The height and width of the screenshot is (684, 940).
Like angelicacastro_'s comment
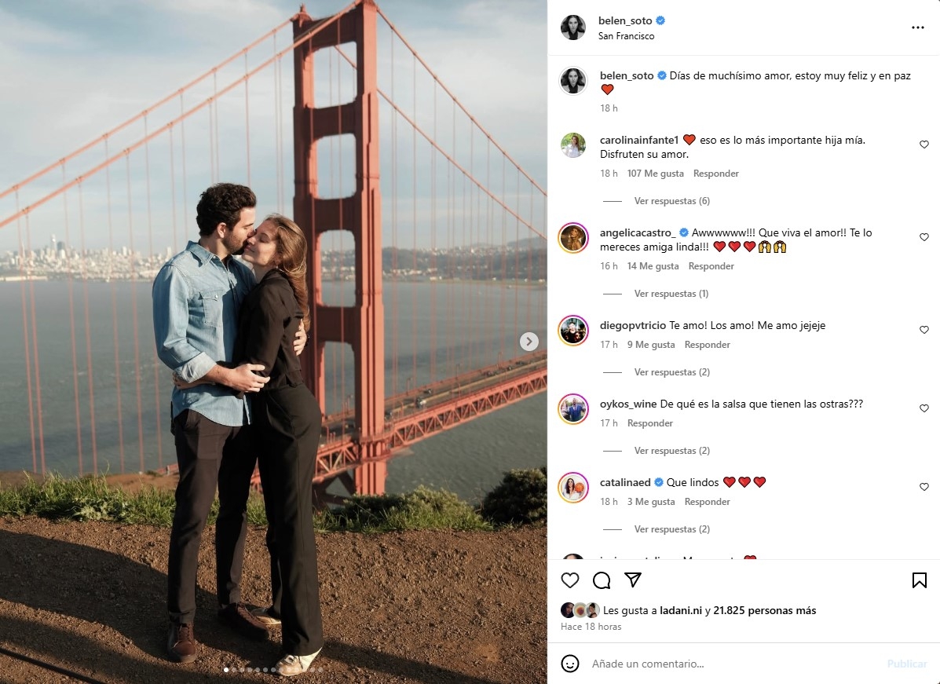click(924, 237)
